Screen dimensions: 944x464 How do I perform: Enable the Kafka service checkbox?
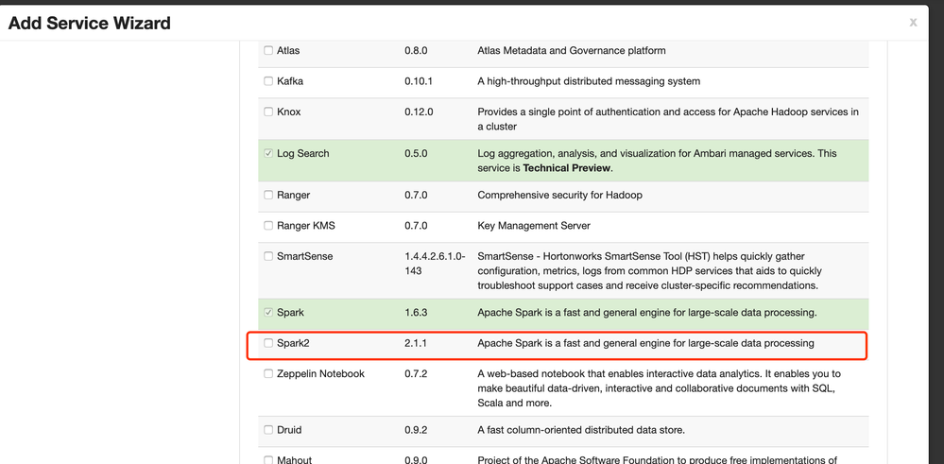[268, 81]
